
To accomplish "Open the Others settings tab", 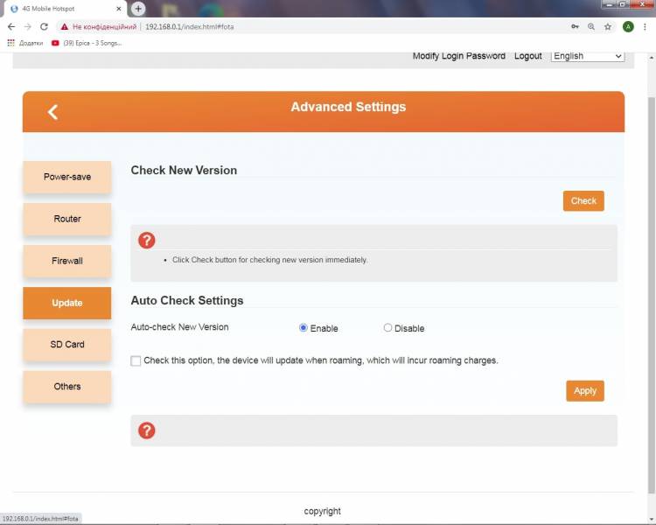I will (x=67, y=387).
